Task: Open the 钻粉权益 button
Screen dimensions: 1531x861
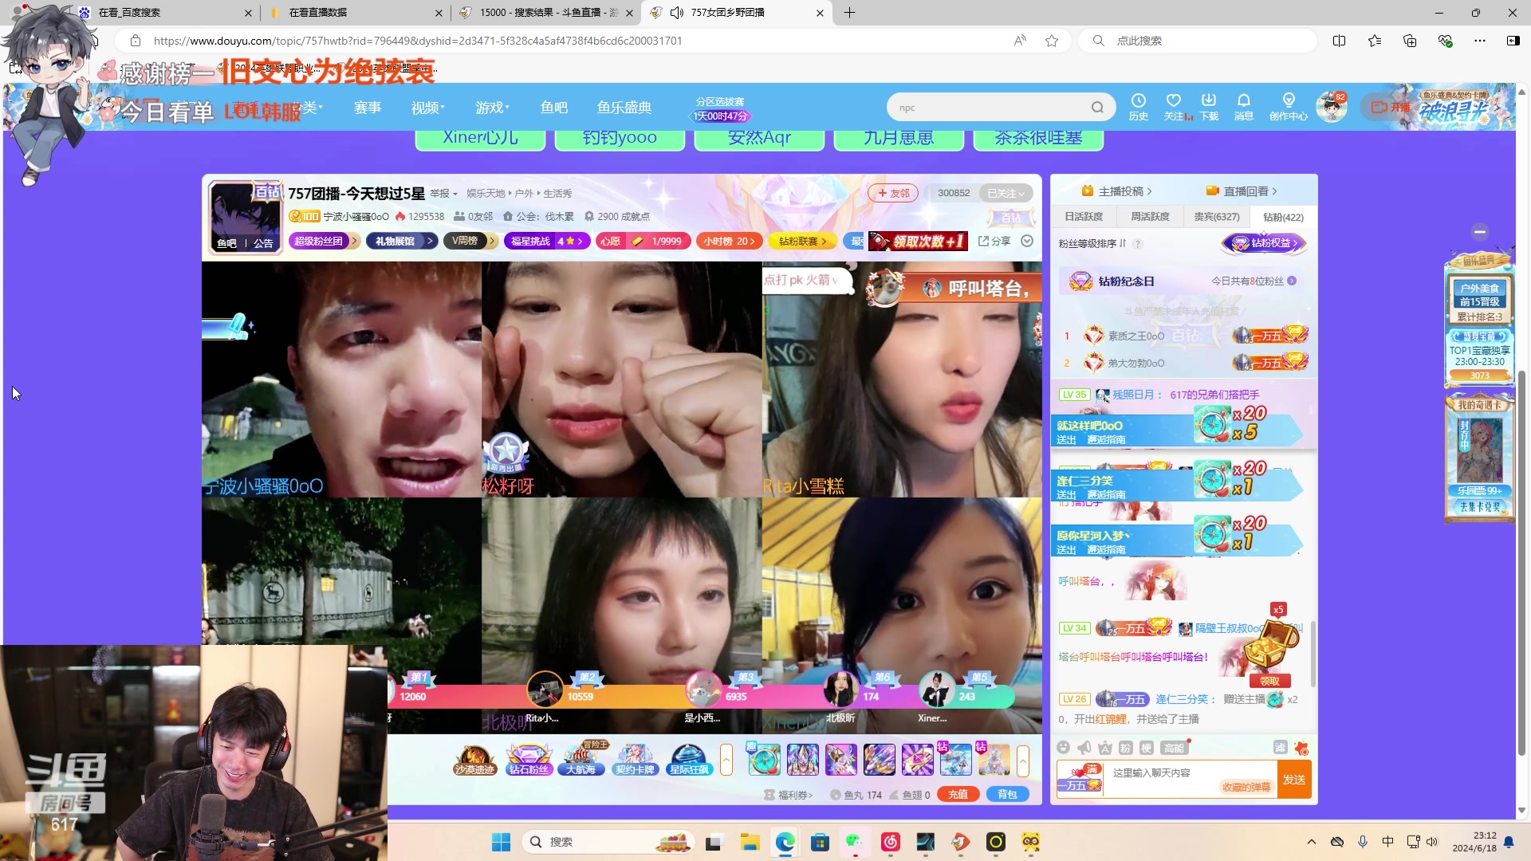Action: 1264,243
